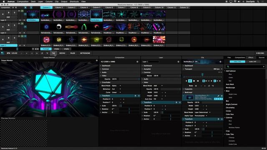Remove the clip's video source with X
This screenshot has width=267, height=150.
222,96
